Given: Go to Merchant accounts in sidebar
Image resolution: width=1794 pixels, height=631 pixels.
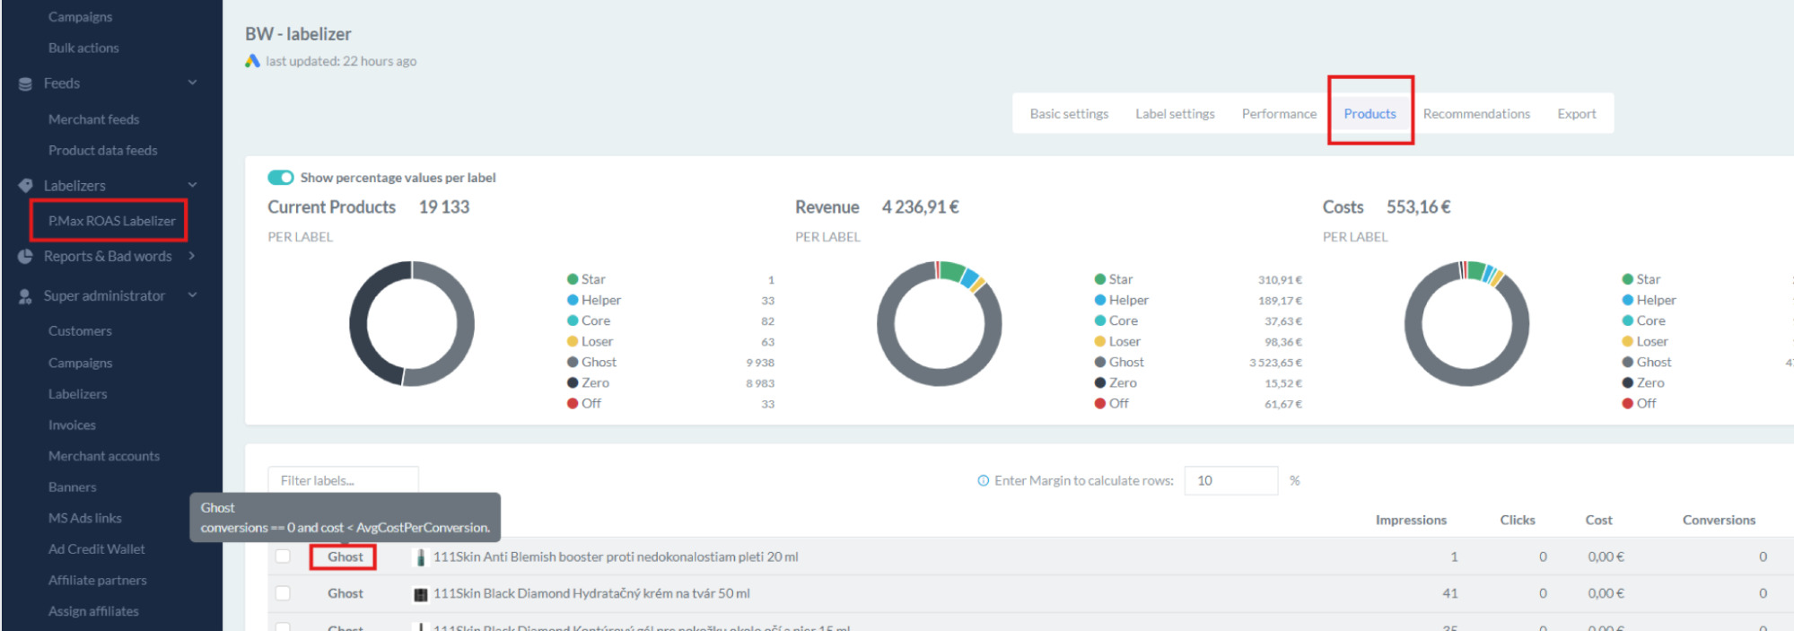Looking at the screenshot, I should [104, 456].
